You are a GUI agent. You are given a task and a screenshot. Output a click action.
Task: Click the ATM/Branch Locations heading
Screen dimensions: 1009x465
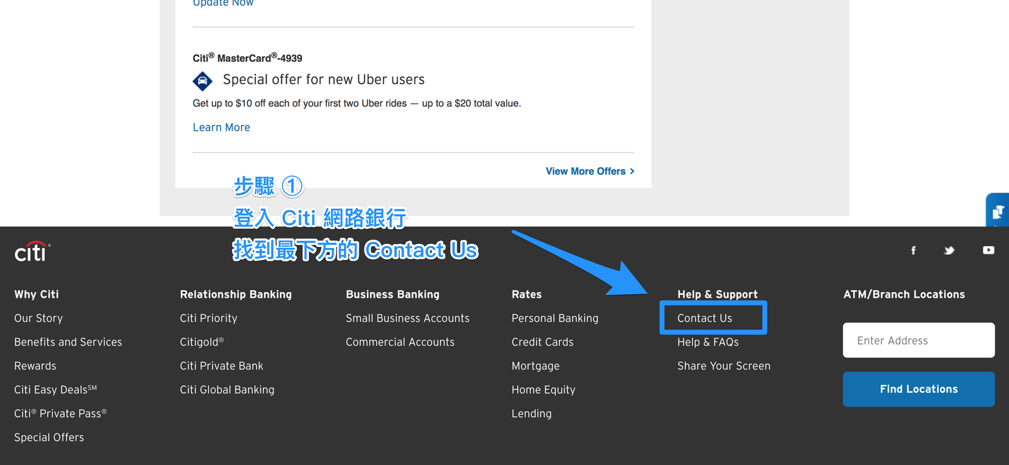[x=904, y=294]
